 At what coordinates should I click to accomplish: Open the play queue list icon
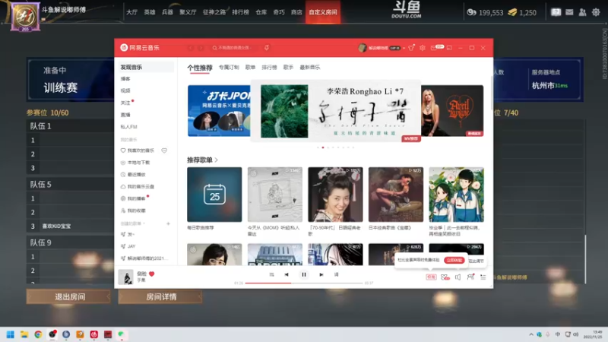click(x=483, y=277)
